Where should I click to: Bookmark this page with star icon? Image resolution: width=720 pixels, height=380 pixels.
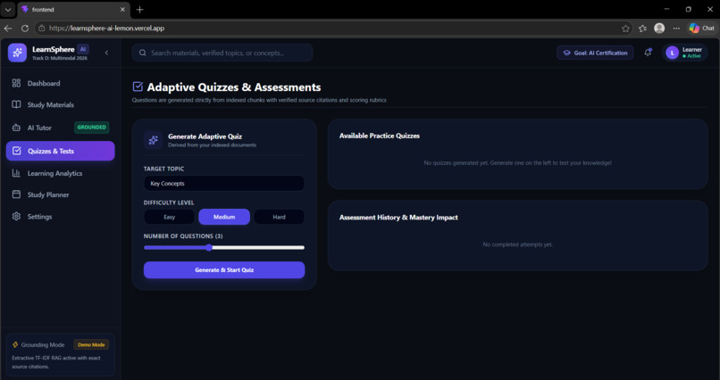pyautogui.click(x=625, y=29)
